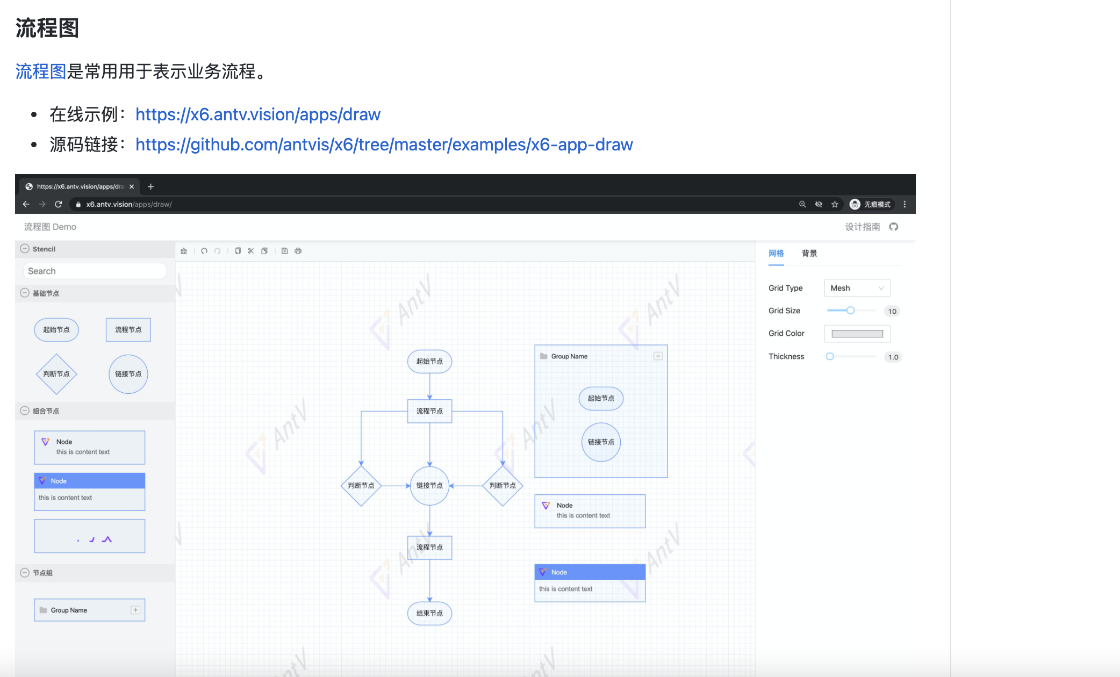The height and width of the screenshot is (677, 1120).
Task: Select the 结束节点 node on canvas
Action: (430, 613)
